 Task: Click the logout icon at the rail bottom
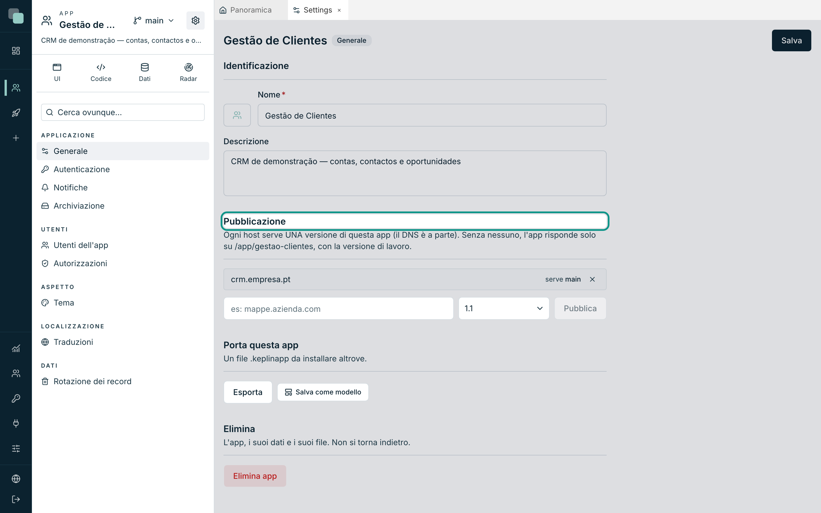(x=16, y=499)
